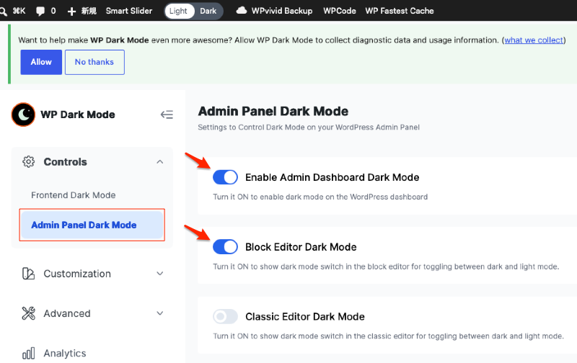Click the WP Dark Mode moon logo
The width and height of the screenshot is (577, 363).
23,115
